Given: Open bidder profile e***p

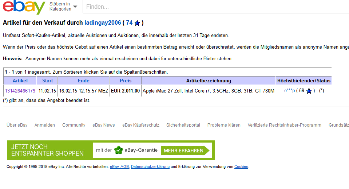Looking at the screenshot, I should pyautogui.click(x=289, y=91).
